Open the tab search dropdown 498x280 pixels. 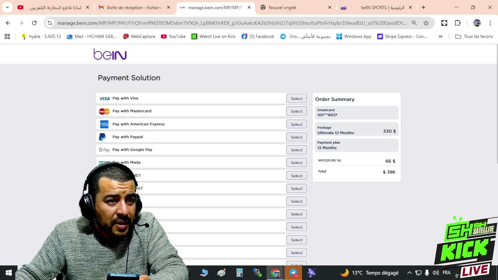click(7, 7)
